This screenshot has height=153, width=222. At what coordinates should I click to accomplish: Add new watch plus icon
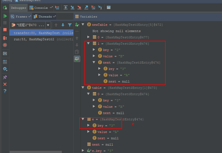click(77, 25)
